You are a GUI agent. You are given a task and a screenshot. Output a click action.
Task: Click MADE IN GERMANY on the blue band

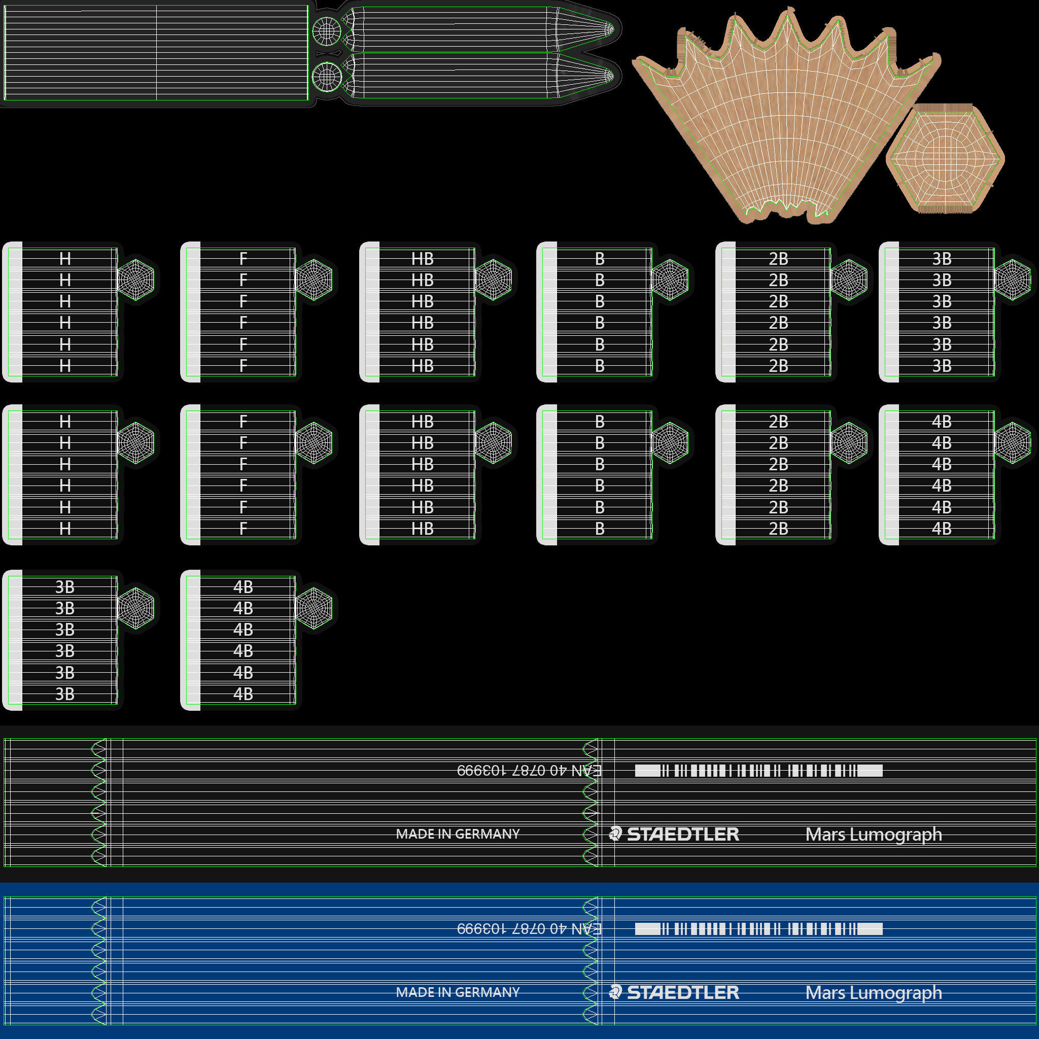(x=458, y=992)
